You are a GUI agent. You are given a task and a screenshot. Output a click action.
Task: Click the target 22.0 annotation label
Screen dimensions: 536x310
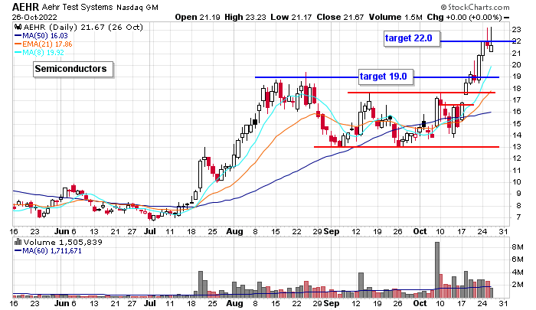click(x=412, y=38)
